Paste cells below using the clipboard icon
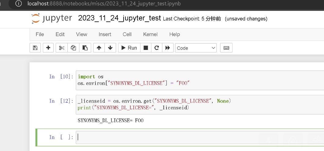Image resolution: width=324 pixels, height=151 pixels. (85, 48)
